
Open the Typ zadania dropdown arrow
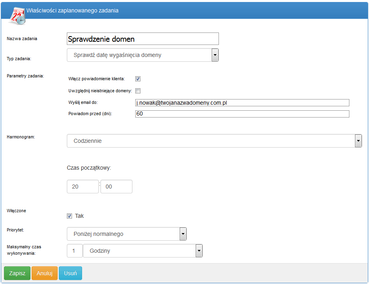[215, 55]
